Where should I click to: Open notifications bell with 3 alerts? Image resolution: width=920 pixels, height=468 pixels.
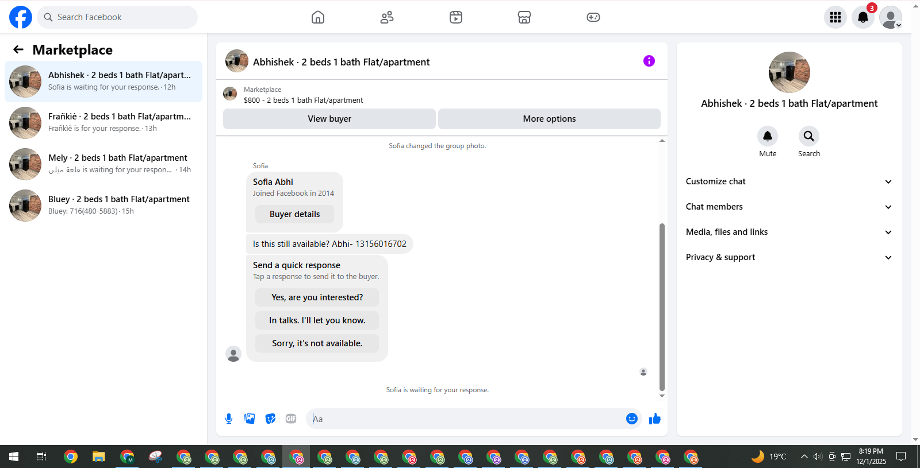[863, 17]
